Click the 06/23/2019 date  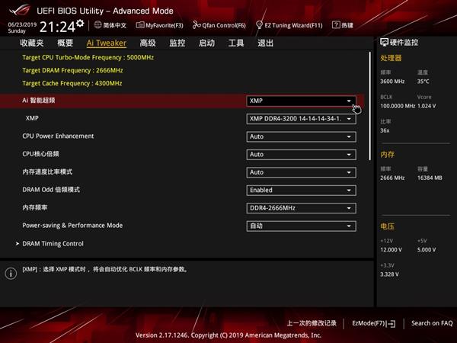point(22,24)
